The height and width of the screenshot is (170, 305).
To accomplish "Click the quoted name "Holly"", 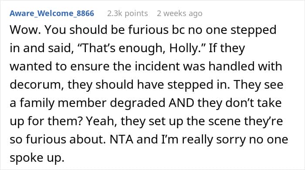I will click(x=183, y=49).
